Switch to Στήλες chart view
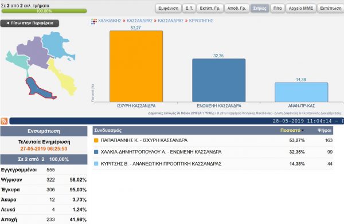 [260, 9]
